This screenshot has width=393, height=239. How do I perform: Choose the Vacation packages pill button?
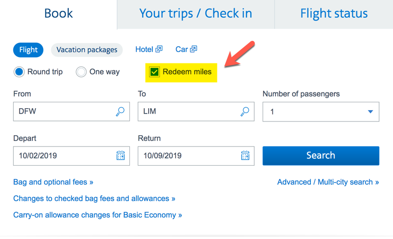tap(87, 50)
